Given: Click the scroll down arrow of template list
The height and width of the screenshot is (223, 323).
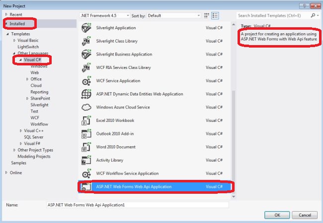Looking at the screenshot, I should pyautogui.click(x=234, y=197).
